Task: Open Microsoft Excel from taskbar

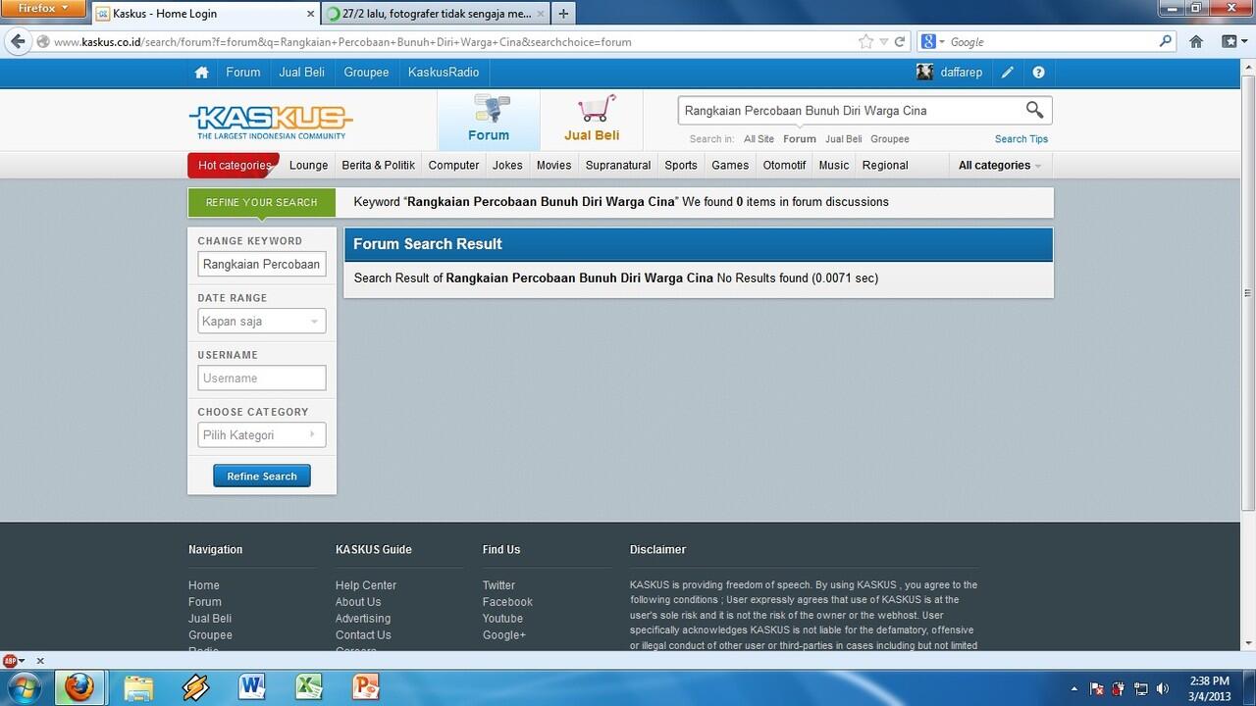Action: click(x=310, y=688)
